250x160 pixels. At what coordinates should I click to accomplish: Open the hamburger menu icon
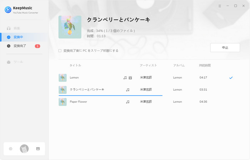pos(220,6)
